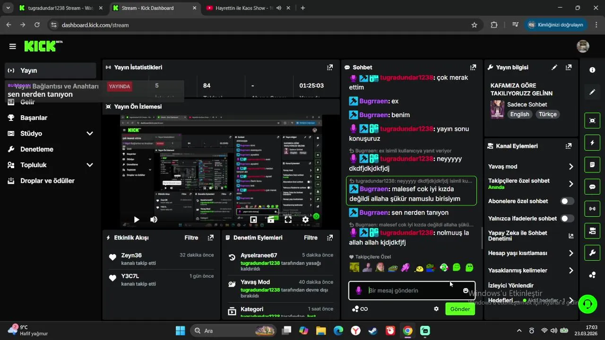This screenshot has width=605, height=340.
Task: Pop out the Kanal Eylemleri panel
Action: (x=569, y=146)
